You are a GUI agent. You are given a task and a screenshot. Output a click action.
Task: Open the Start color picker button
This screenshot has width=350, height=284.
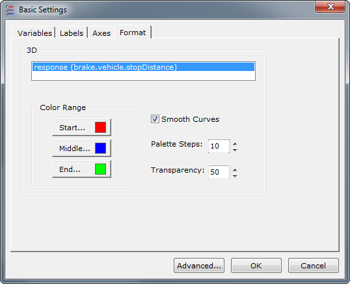point(81,128)
